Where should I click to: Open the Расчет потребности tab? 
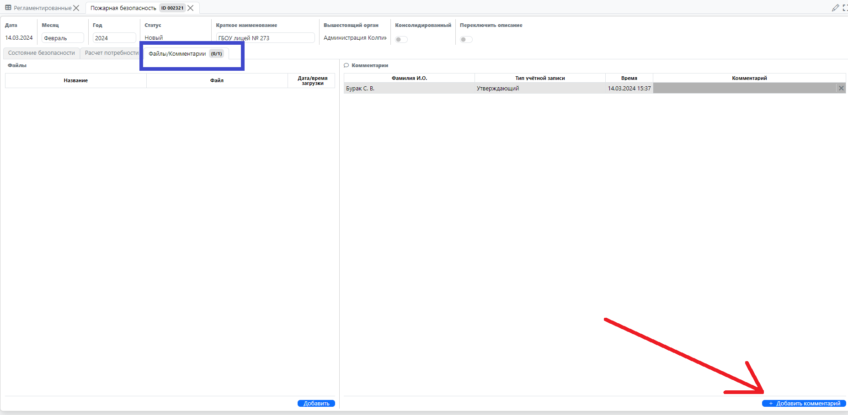point(111,53)
